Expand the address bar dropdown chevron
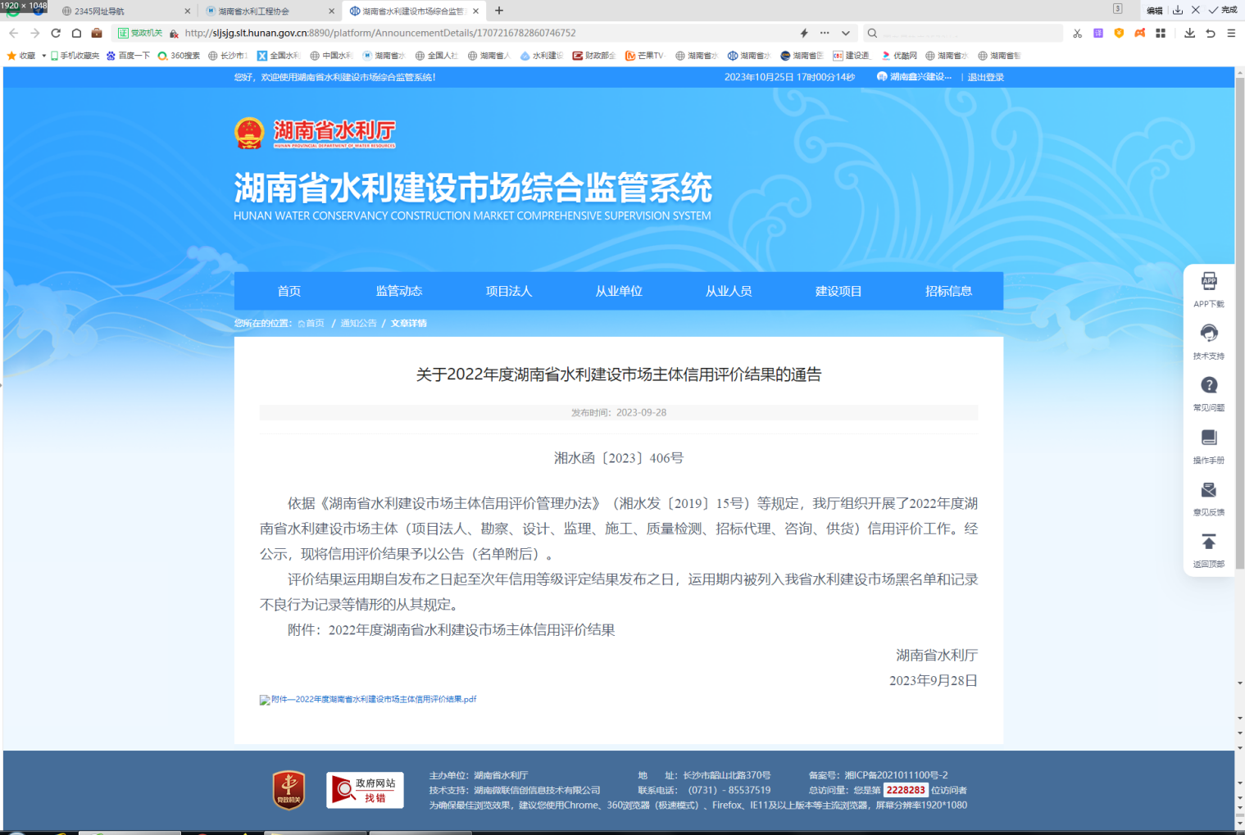This screenshot has width=1245, height=835. tap(846, 34)
